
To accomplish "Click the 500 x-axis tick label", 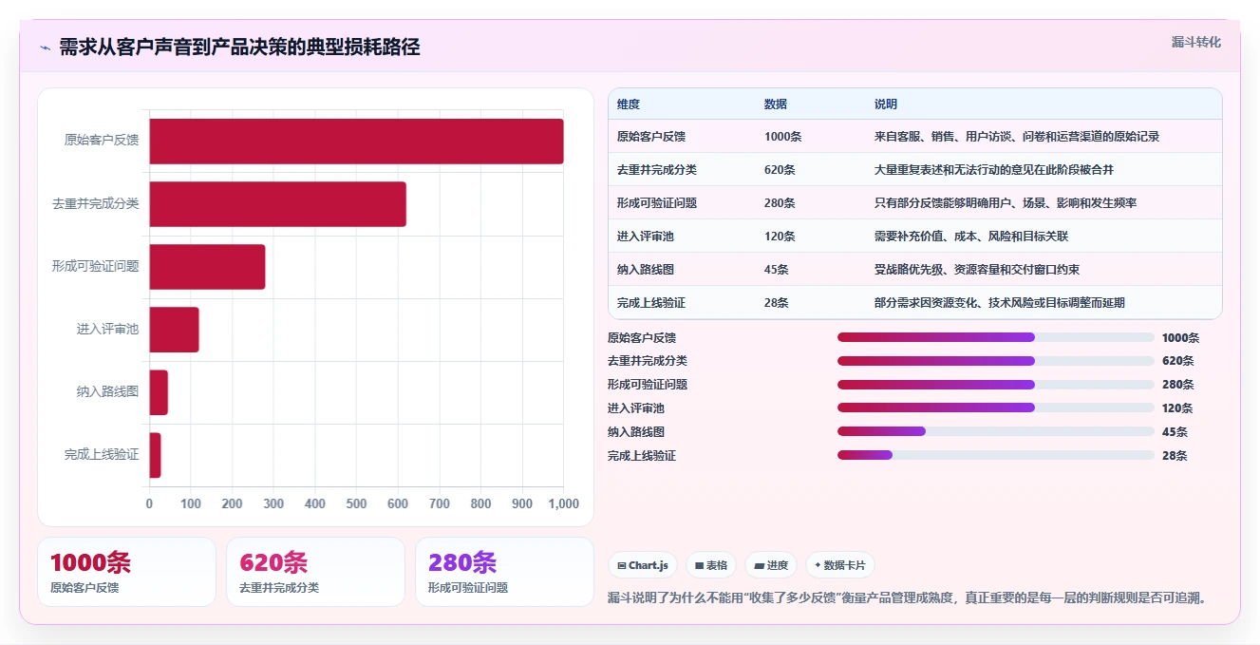I will (x=356, y=504).
